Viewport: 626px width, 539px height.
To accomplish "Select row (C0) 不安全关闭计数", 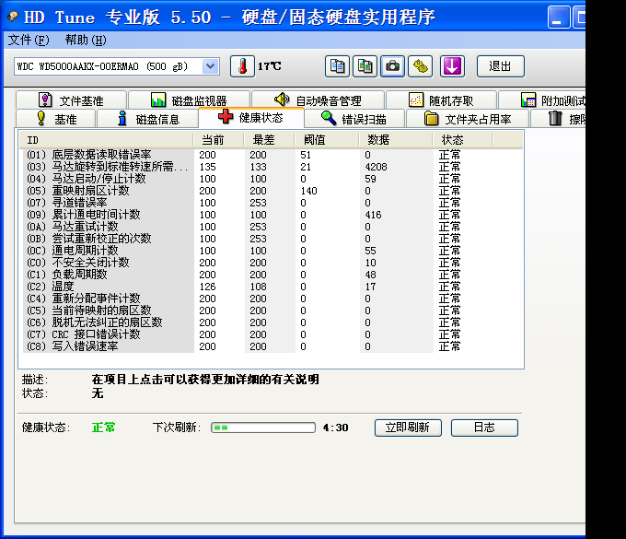I will click(x=271, y=263).
